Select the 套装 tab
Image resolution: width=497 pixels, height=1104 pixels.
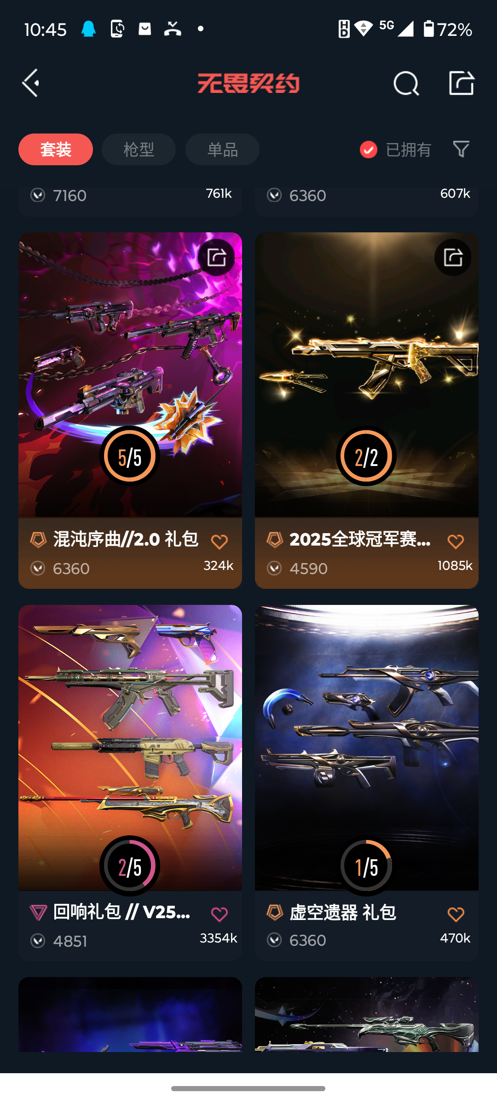(x=56, y=149)
